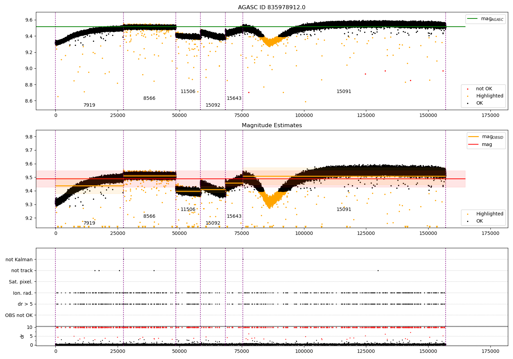The height and width of the screenshot is (359, 513).
Task: Click the rotated 'dr' axis label
Action: coord(22,336)
